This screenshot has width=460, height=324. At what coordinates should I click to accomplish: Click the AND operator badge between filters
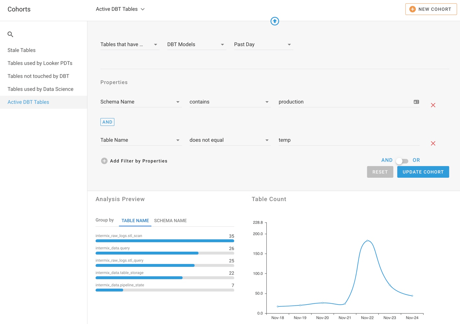pos(107,122)
